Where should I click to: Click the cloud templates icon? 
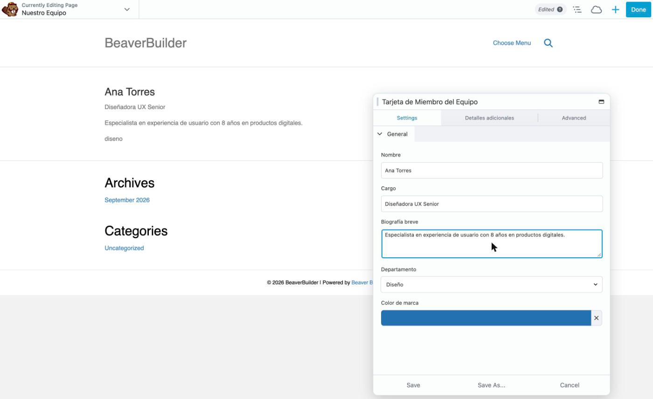pyautogui.click(x=597, y=9)
